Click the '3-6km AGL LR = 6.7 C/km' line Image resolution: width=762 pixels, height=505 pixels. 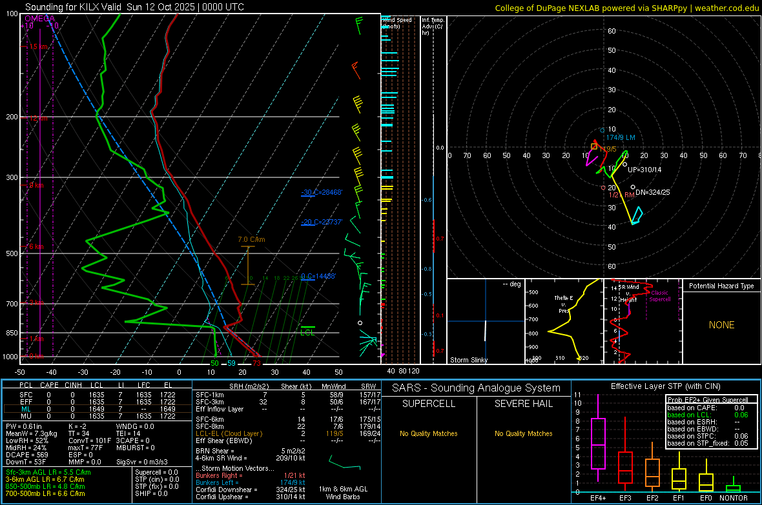pos(45,479)
